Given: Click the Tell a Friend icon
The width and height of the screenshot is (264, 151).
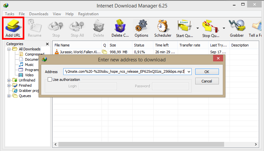Looking at the screenshot, I should click(x=257, y=26).
